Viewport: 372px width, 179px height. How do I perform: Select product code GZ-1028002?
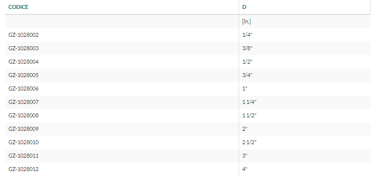click(x=23, y=35)
